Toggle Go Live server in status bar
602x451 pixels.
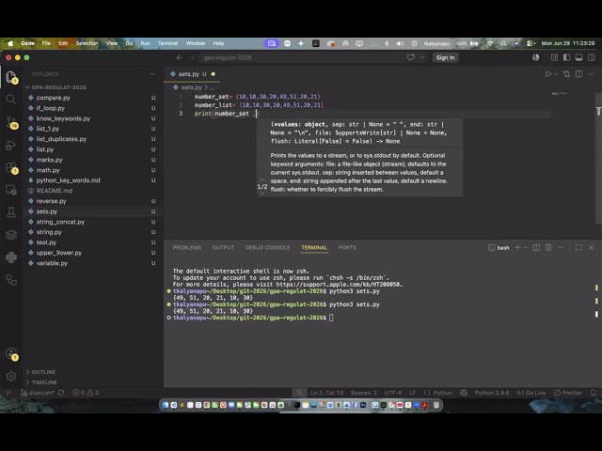531,393
